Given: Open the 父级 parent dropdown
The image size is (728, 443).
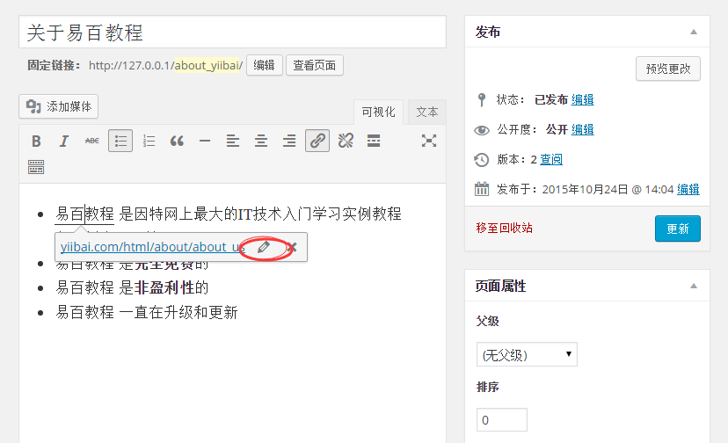Looking at the screenshot, I should 527,354.
